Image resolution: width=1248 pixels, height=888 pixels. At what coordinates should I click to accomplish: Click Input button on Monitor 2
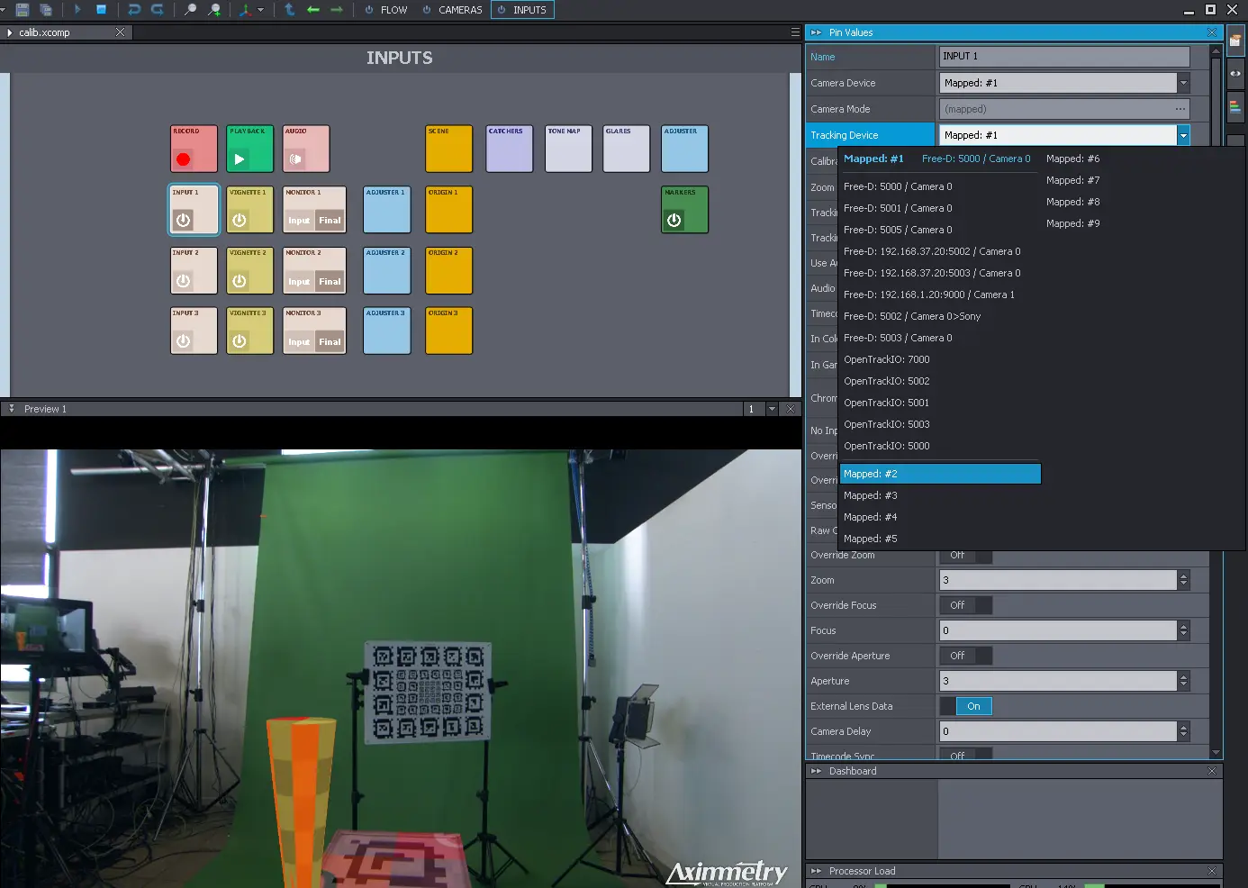coord(299,282)
